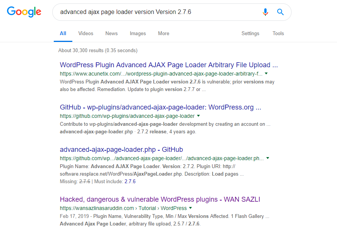Select the All results tab
Screen dimensions: 337x230
[63, 34]
